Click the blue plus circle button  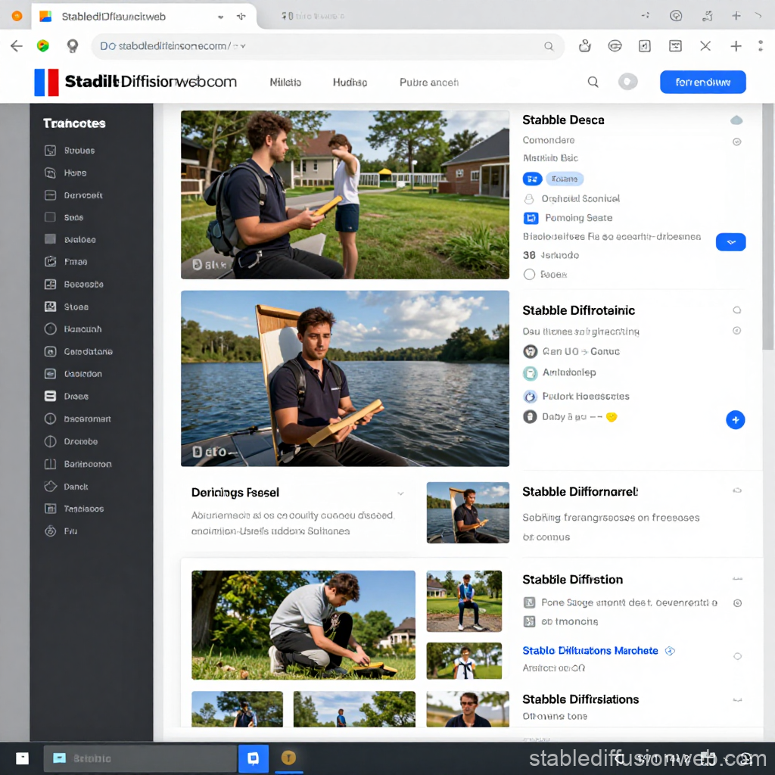click(735, 420)
